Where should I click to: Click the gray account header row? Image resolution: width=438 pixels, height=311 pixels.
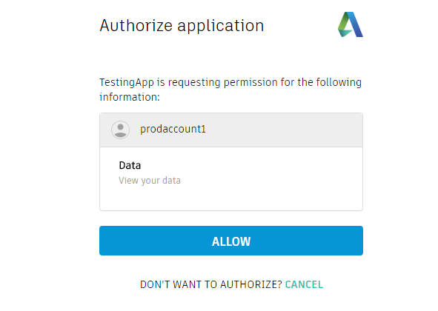pyautogui.click(x=231, y=130)
